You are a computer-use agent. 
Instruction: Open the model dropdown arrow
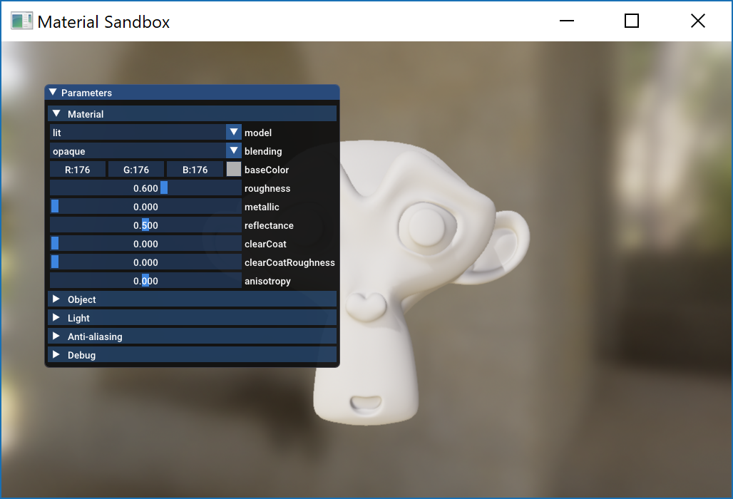click(234, 132)
